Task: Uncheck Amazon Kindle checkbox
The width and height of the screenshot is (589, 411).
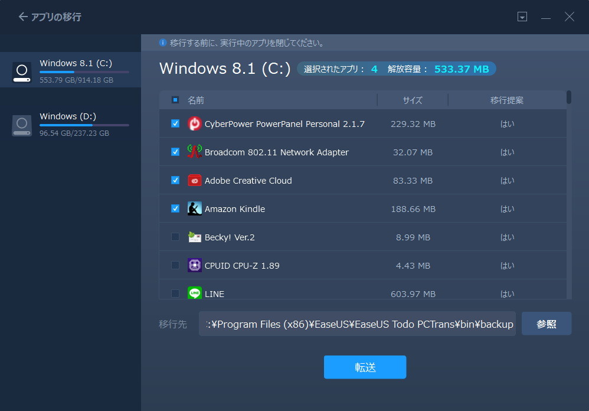Action: point(175,208)
